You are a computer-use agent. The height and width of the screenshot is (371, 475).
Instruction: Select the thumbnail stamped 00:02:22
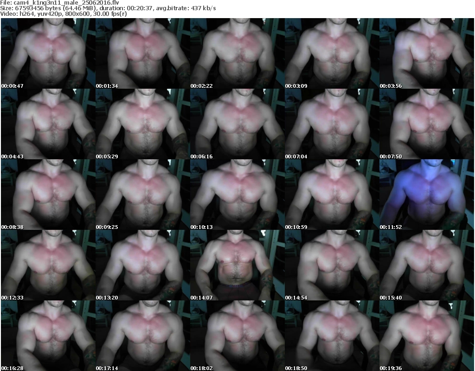[237, 53]
